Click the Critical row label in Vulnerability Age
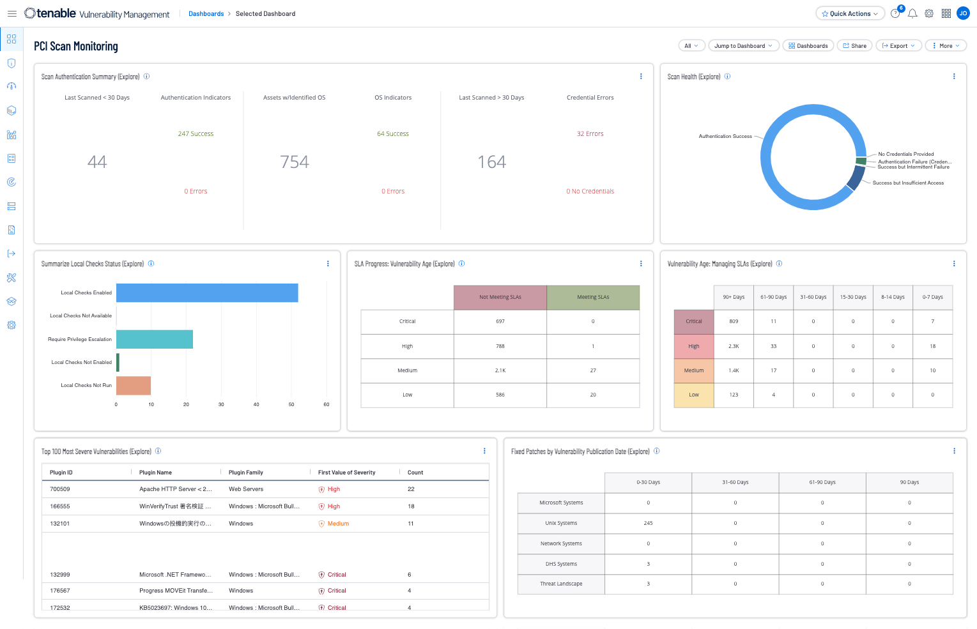Viewport: 977px width, 629px height. click(694, 322)
